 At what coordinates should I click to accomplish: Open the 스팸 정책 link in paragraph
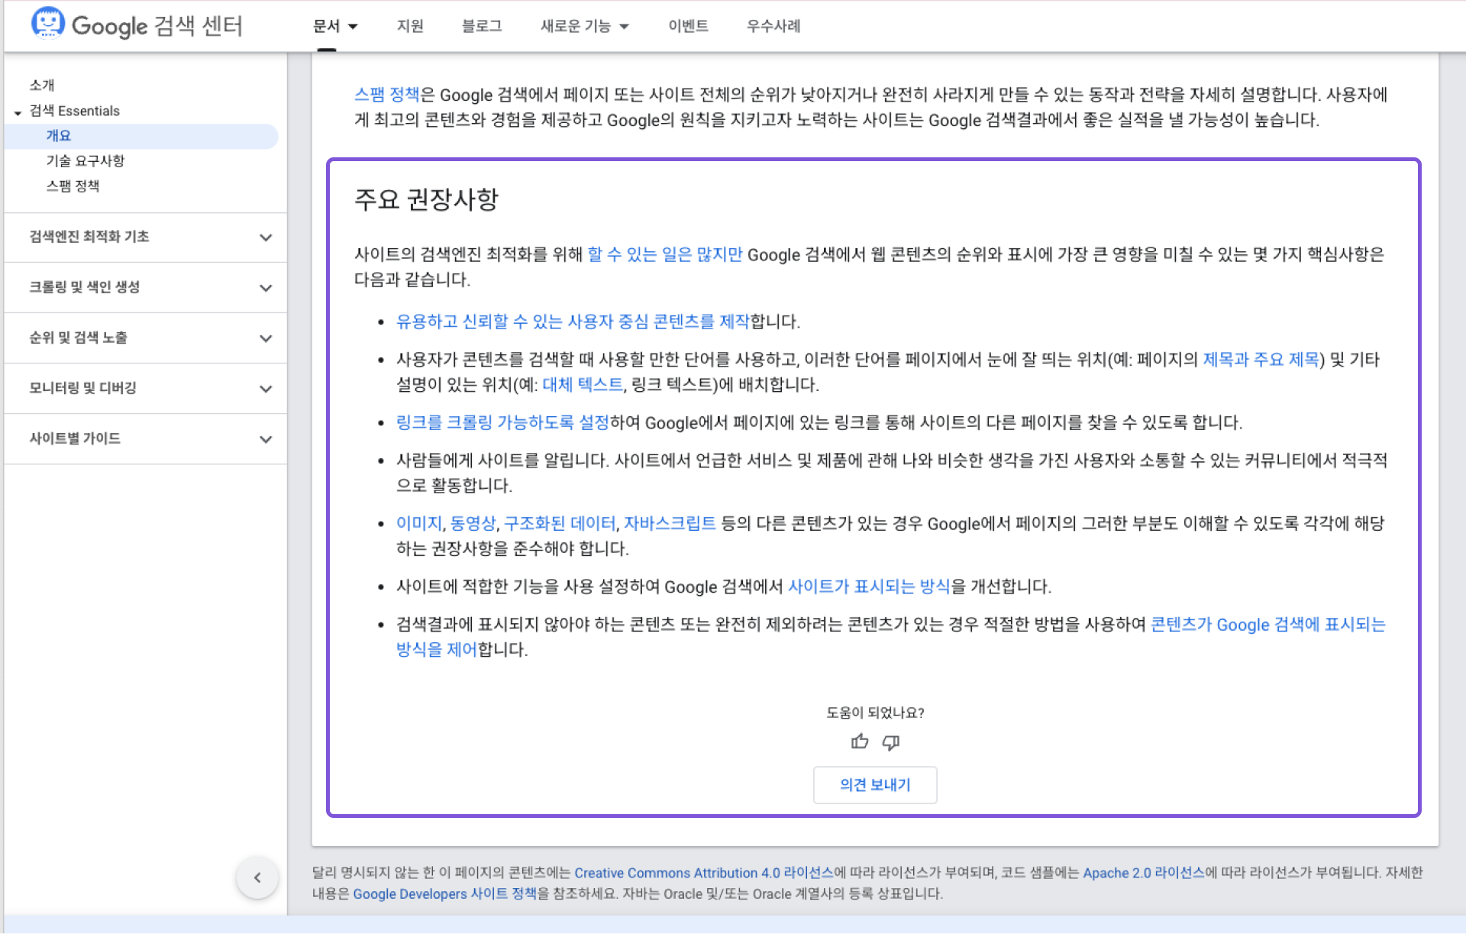point(386,95)
